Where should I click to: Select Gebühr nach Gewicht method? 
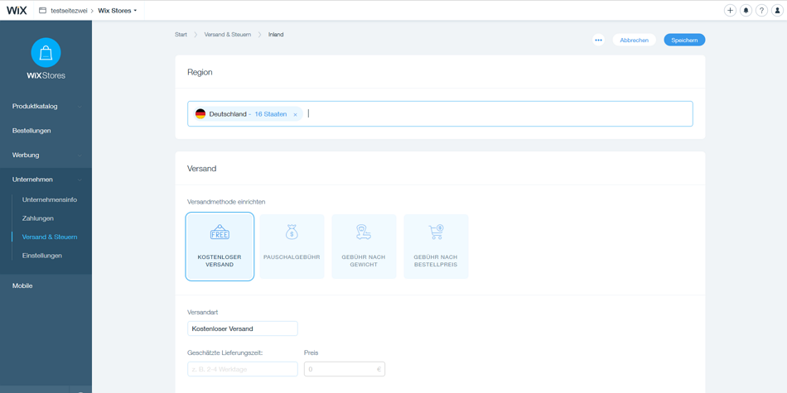click(x=364, y=247)
